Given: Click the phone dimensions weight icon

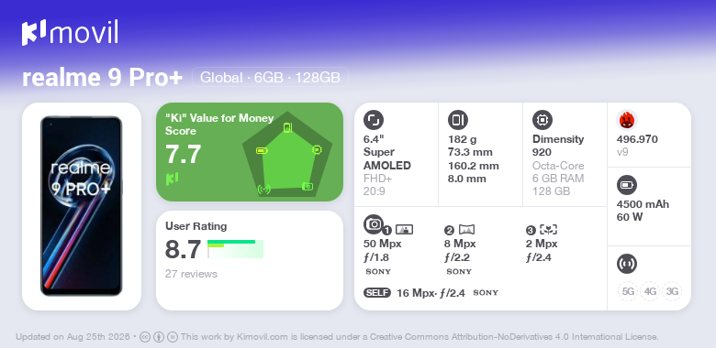Looking at the screenshot, I should pos(458,120).
